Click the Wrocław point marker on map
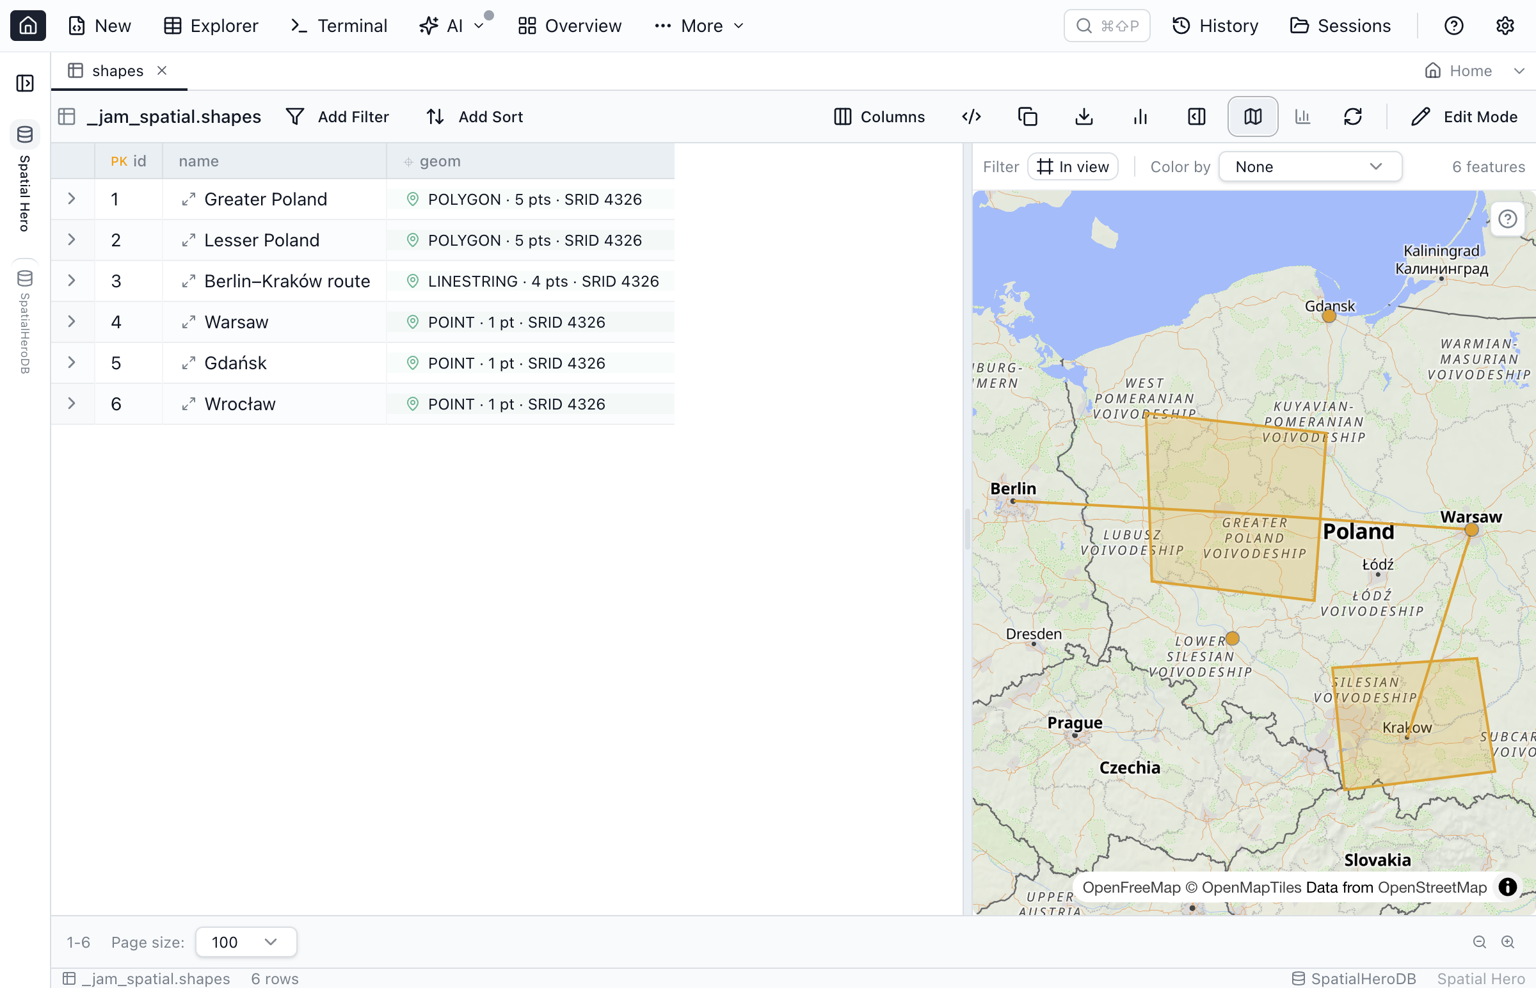The image size is (1536, 988). pyautogui.click(x=1232, y=639)
